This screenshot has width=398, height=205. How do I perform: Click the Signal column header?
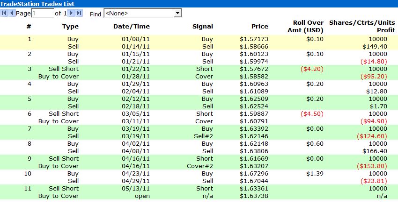coord(203,26)
